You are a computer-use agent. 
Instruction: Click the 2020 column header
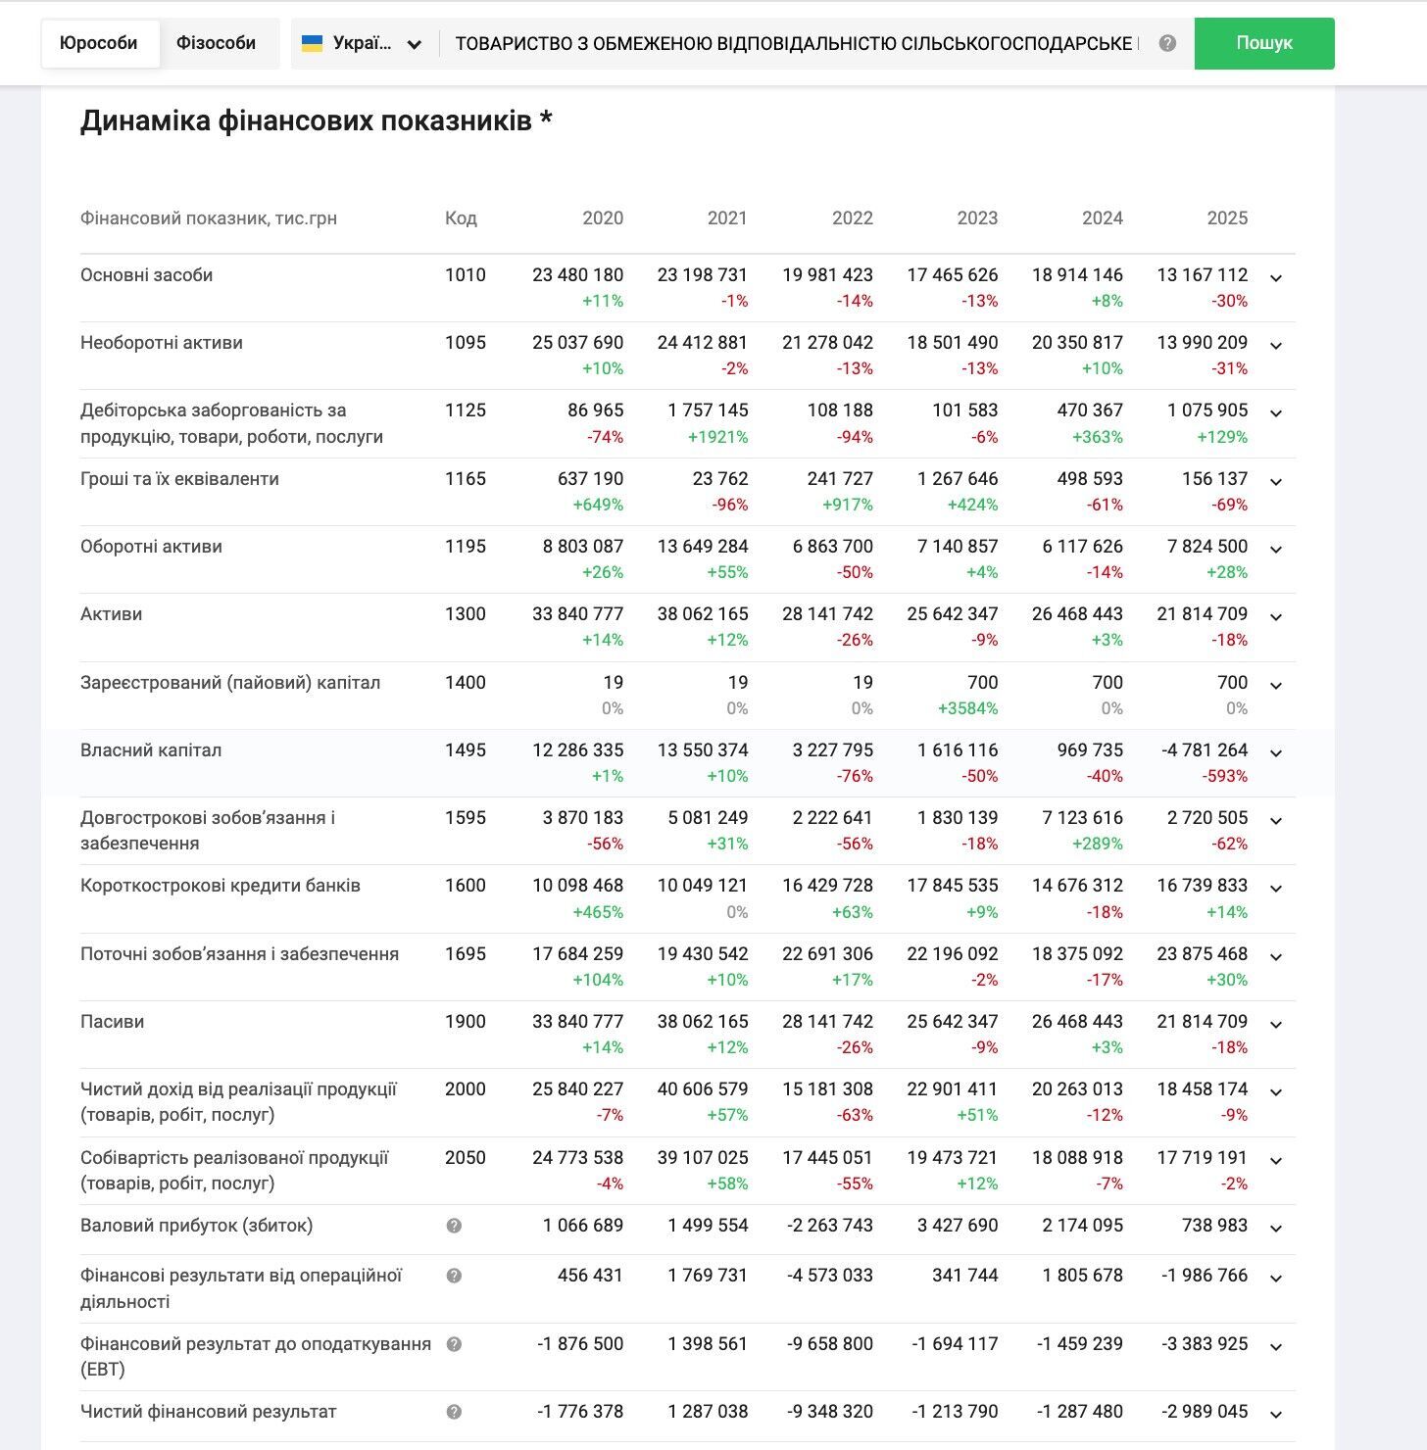(603, 218)
